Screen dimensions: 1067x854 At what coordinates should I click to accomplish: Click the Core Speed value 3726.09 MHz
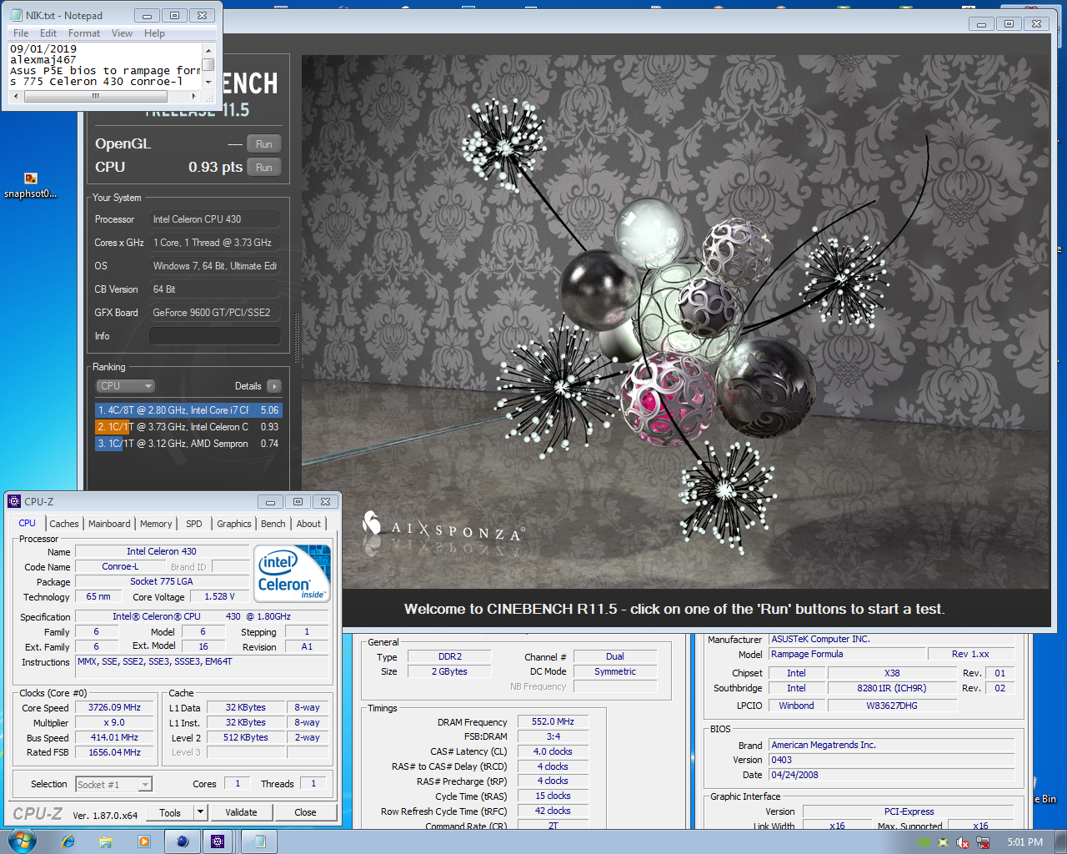pos(115,707)
